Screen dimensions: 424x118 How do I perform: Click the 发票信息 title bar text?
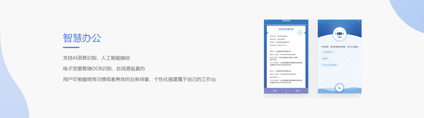(286, 21)
